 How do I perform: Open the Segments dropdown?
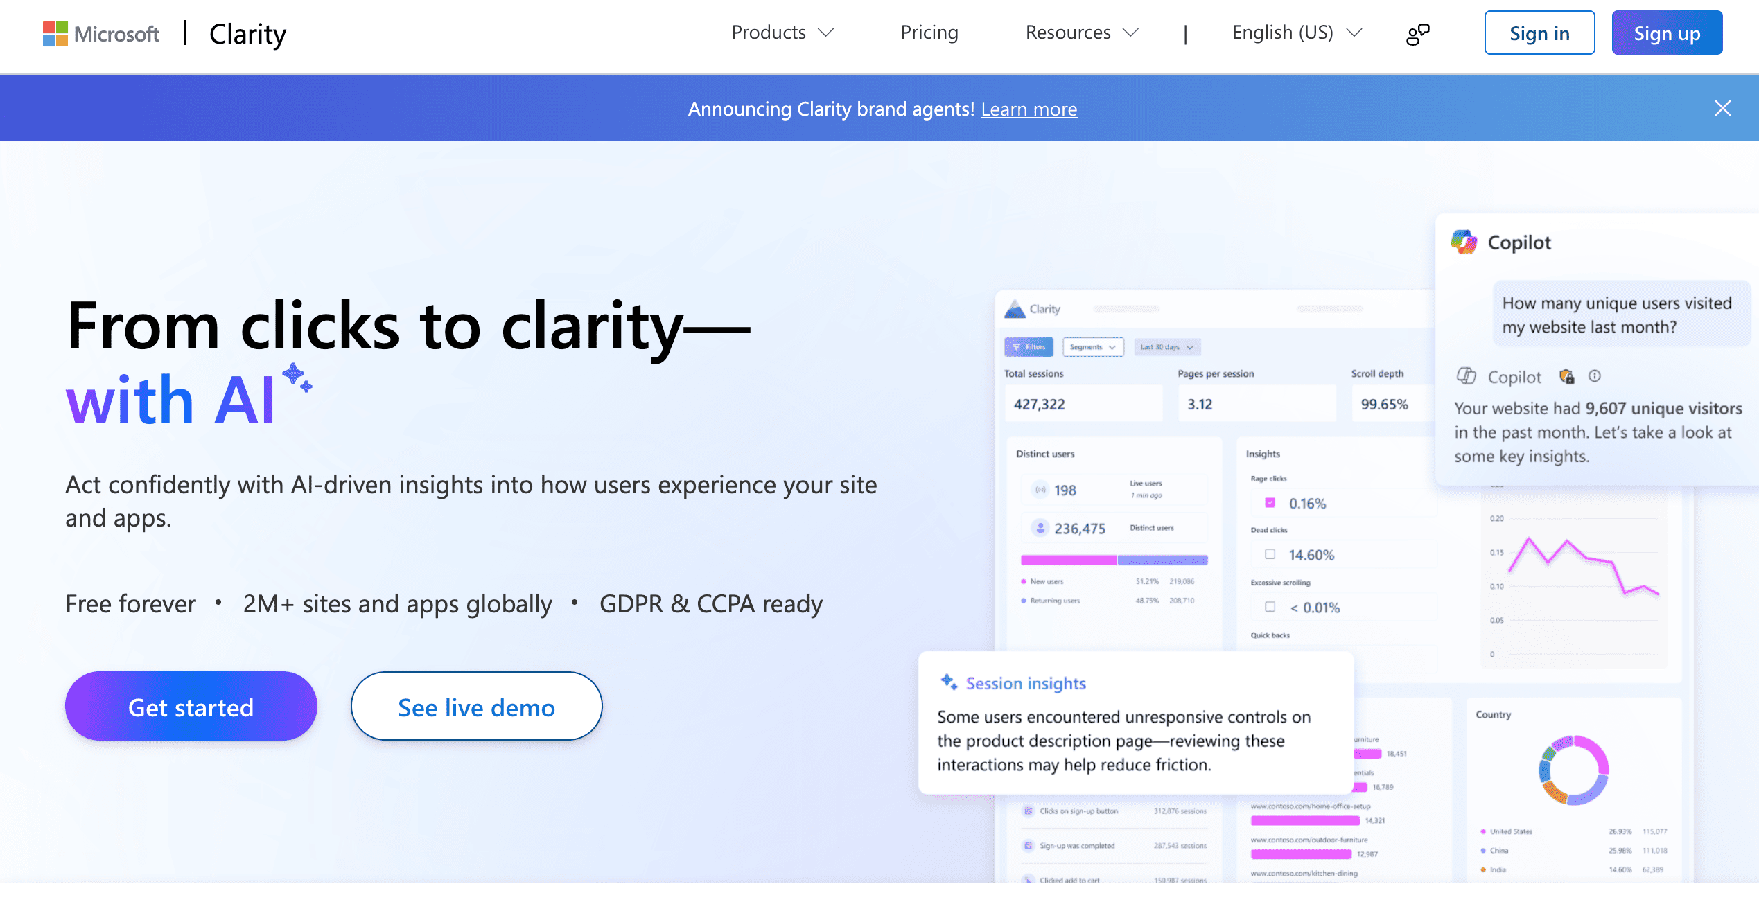tap(1093, 347)
